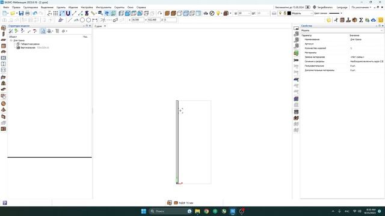The height and width of the screenshot is (216, 385).
Task: Toggle the split-view button beside license date
Action: (x=307, y=7)
